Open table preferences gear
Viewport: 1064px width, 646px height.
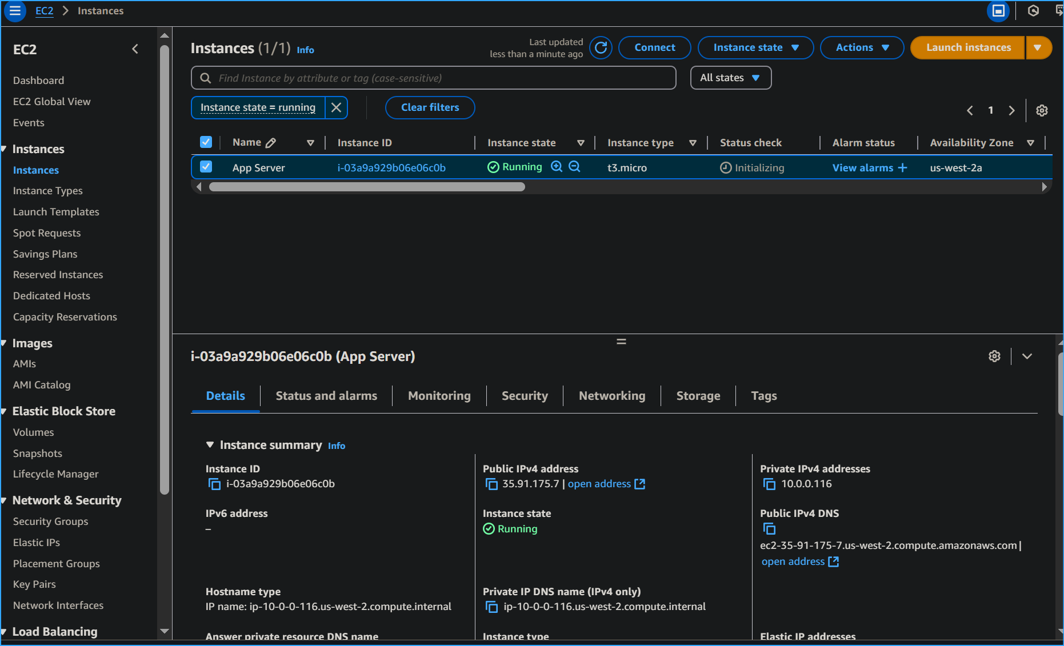(1042, 110)
